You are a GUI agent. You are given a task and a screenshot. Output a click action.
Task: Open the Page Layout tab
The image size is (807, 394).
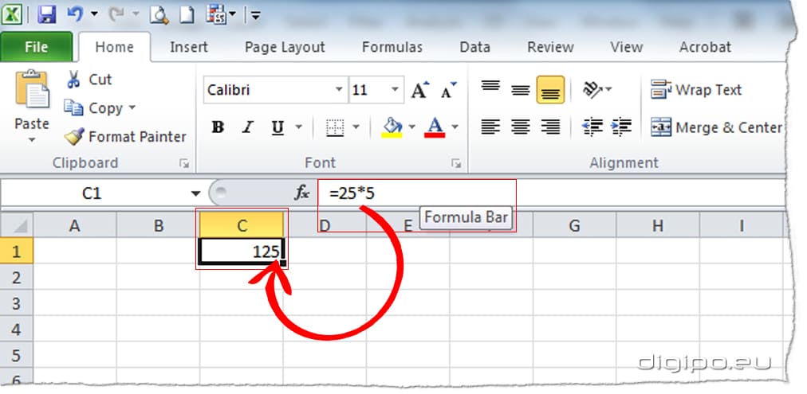[x=285, y=47]
